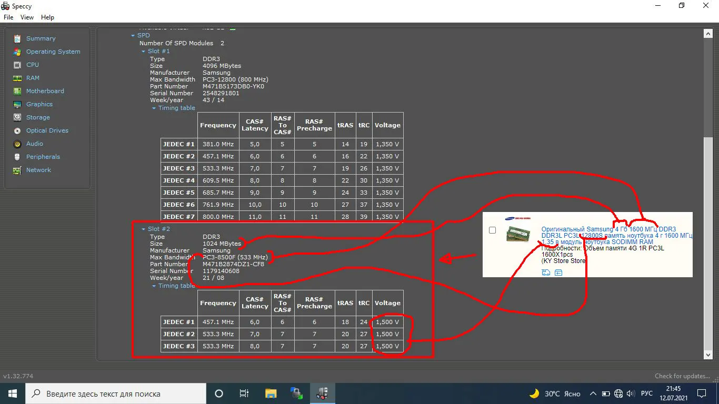This screenshot has height=404, width=719.
Task: Open the Audio speaker icon
Action: pos(17,144)
